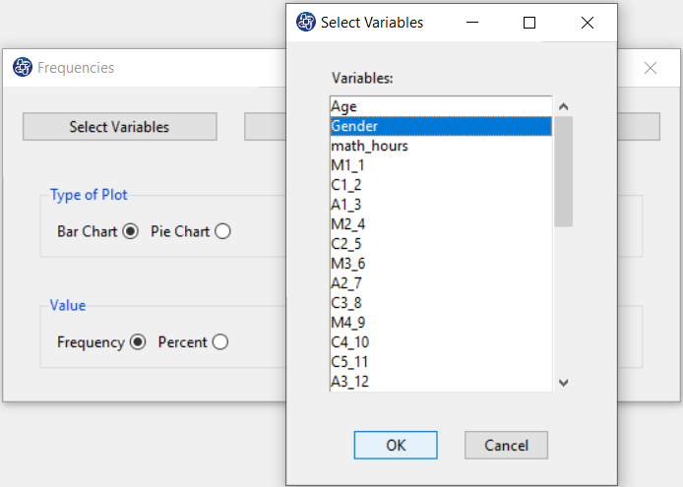Click the scroll up arrow in variables list
The width and height of the screenshot is (683, 487).
[x=564, y=106]
